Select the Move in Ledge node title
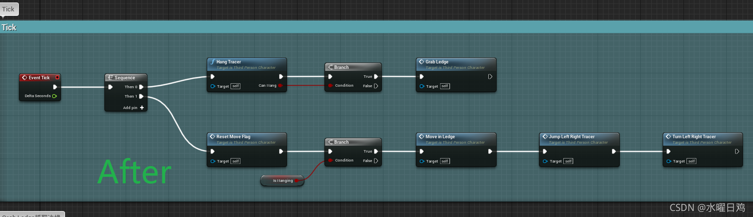The height and width of the screenshot is (217, 753). click(440, 137)
